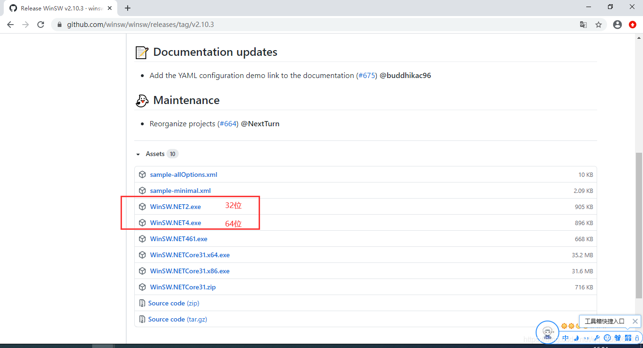This screenshot has height=348, width=643.
Task: Download WinSW.NETCore31.x64.exe
Action: (190, 255)
